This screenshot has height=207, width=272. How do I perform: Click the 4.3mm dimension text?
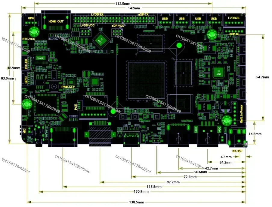coord(226,157)
